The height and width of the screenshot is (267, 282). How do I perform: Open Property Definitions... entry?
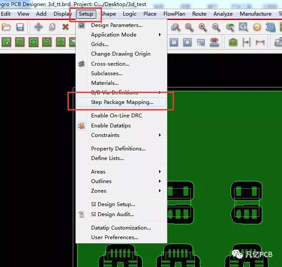pos(119,149)
